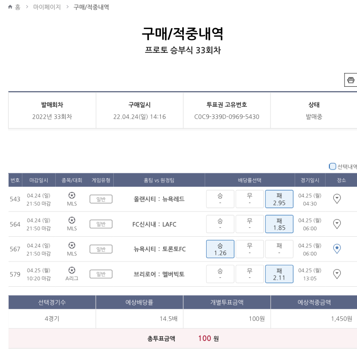Click team names 뉴욕시티 : 토론토FC
Screen dimensions: 357x362
pyautogui.click(x=159, y=249)
